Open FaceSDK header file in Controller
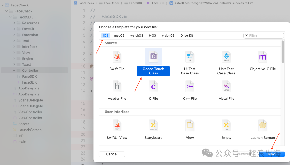Screen dimensions: 290x165 [x=27, y=77]
